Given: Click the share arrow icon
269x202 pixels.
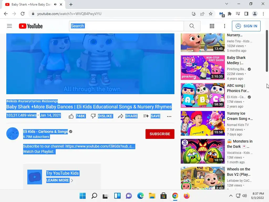Looking at the screenshot, I should (120, 116).
